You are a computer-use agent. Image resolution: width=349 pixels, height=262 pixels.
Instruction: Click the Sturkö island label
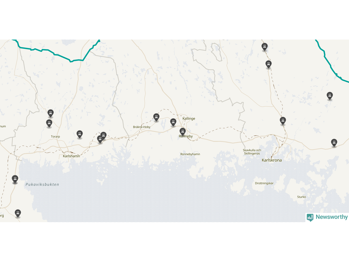[302, 197]
